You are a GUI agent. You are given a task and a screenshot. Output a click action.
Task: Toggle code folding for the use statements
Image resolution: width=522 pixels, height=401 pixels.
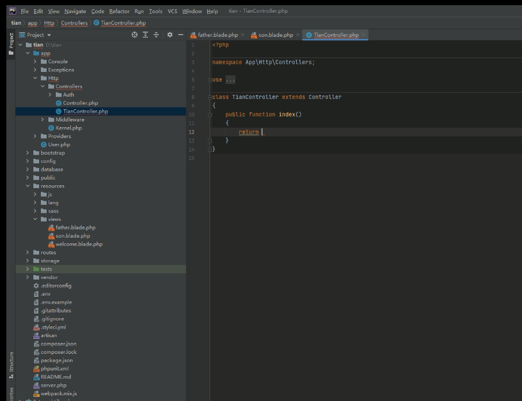click(x=210, y=80)
